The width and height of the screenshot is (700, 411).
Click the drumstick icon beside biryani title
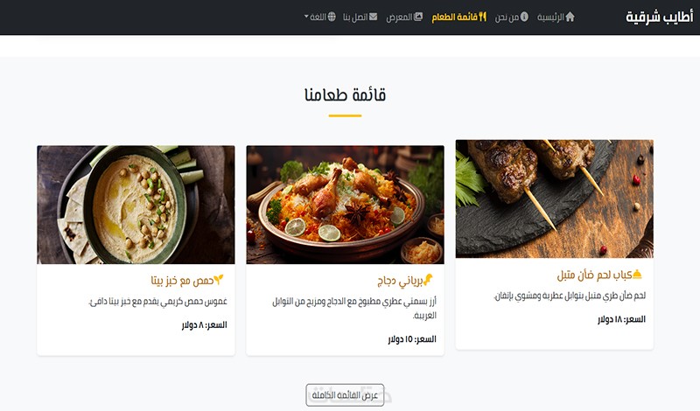coord(428,280)
